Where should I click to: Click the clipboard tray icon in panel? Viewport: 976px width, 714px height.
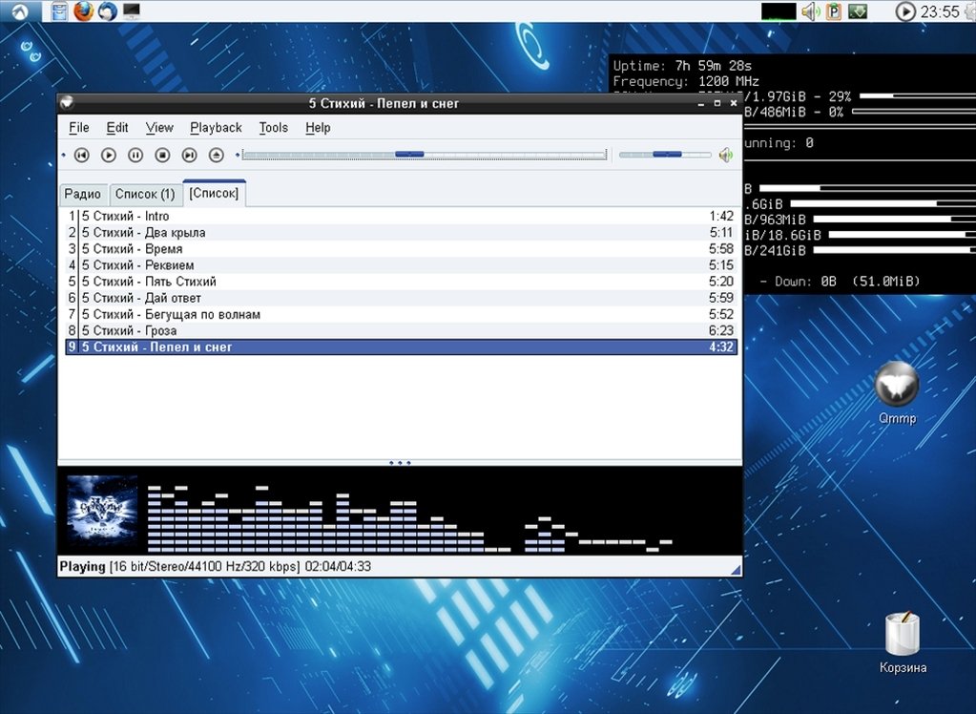pos(834,11)
